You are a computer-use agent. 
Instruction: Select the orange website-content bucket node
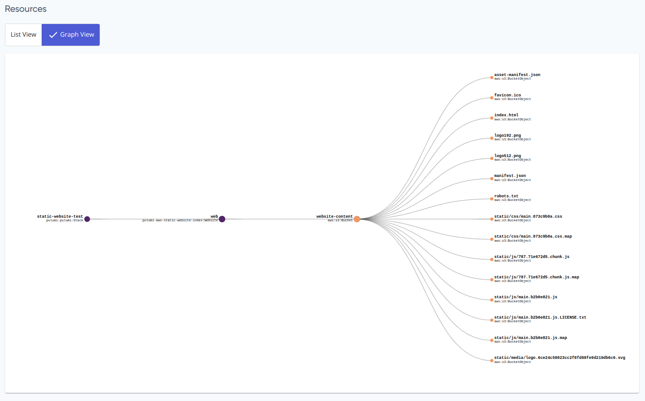pos(357,219)
